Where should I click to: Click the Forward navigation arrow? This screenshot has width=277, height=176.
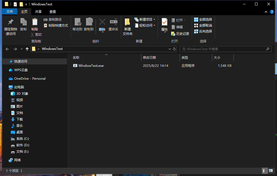(x=15, y=49)
